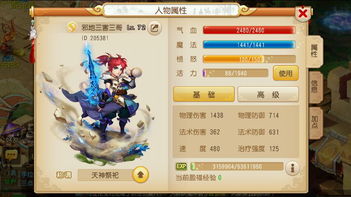Click the green EXP badge icon
Screen dimensions: 351x197
point(181,166)
